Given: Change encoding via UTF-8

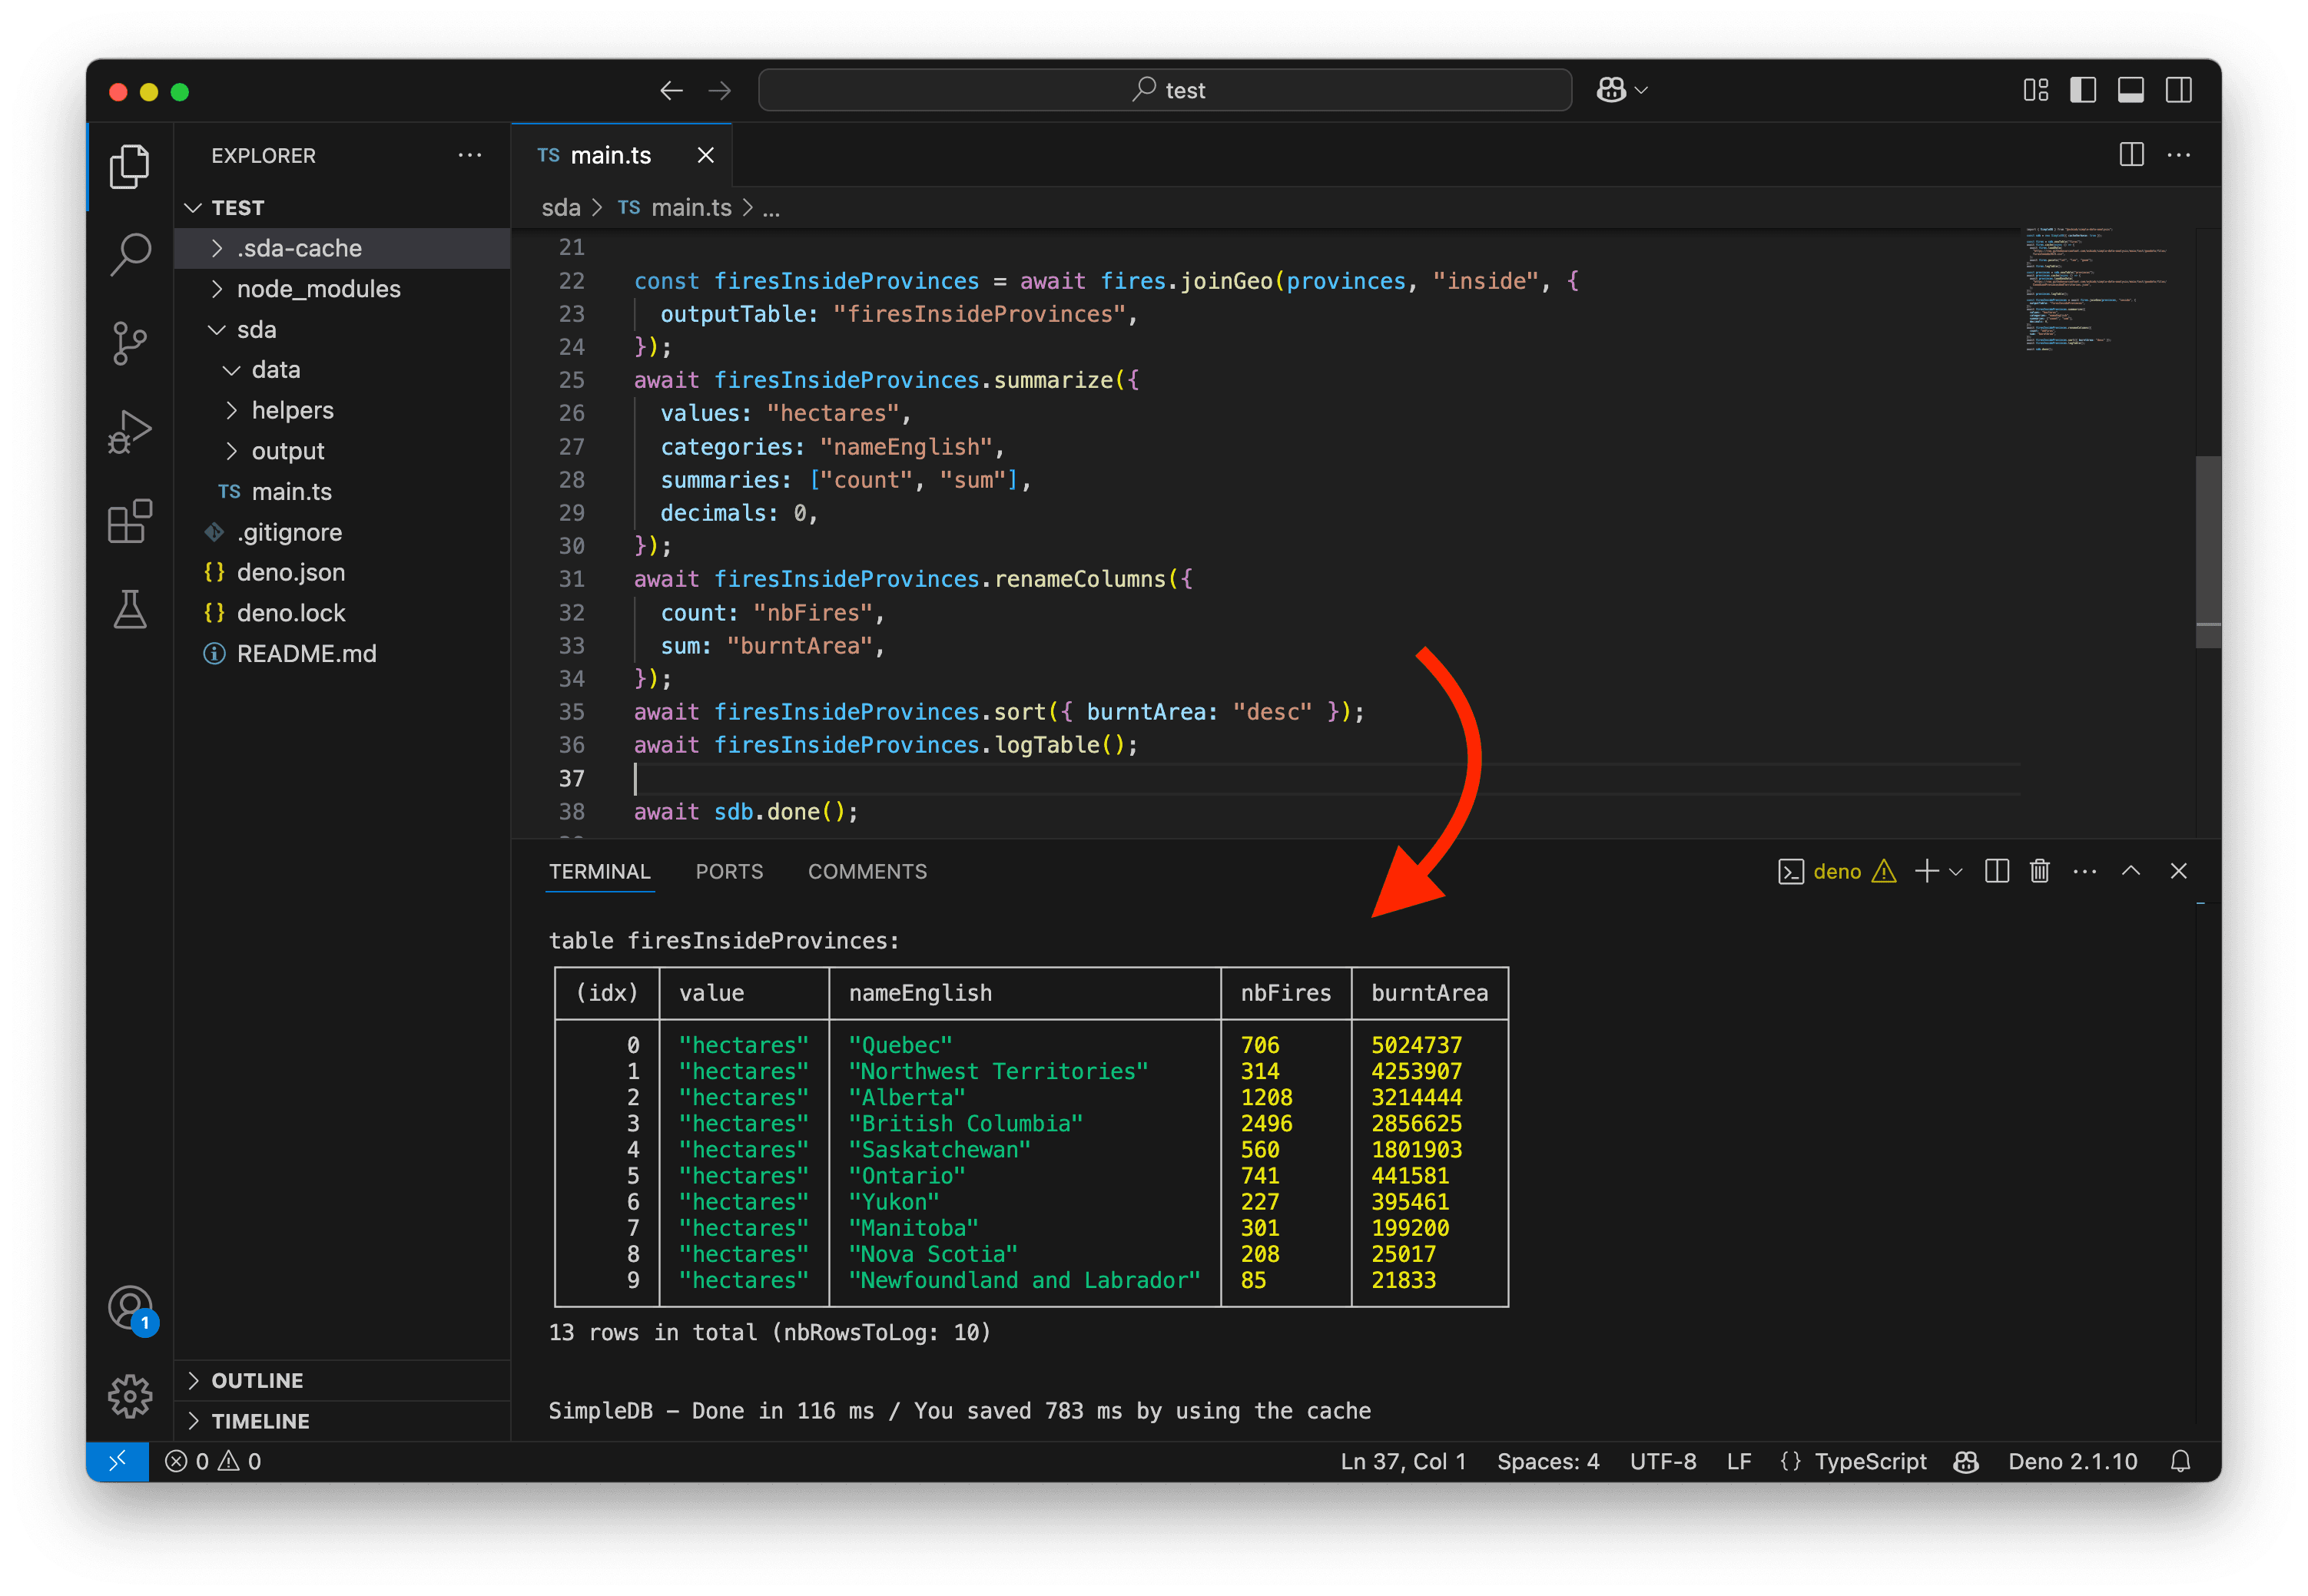Looking at the screenshot, I should click(x=1663, y=1461).
